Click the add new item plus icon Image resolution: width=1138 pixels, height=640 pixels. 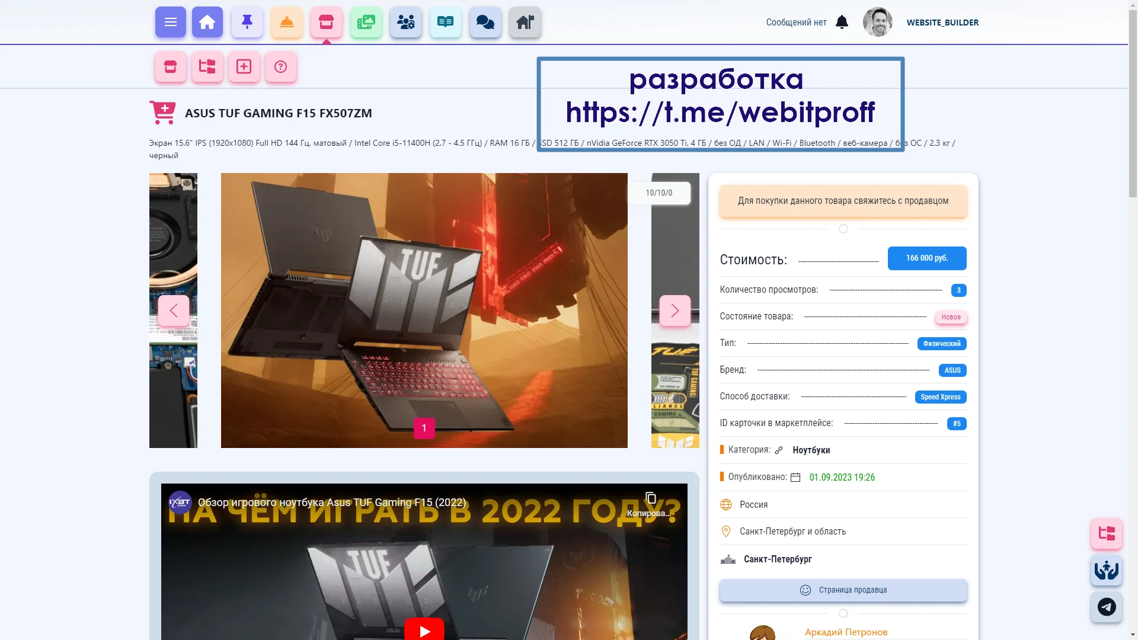[244, 66]
